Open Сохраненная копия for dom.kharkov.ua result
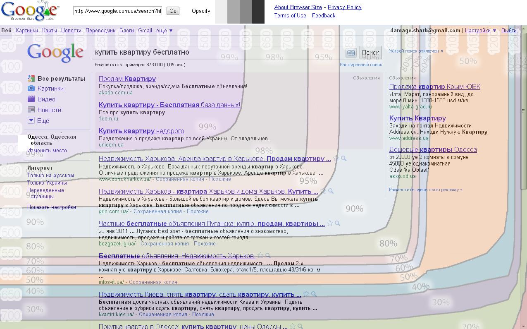The image size is (527, 329). 180,179
